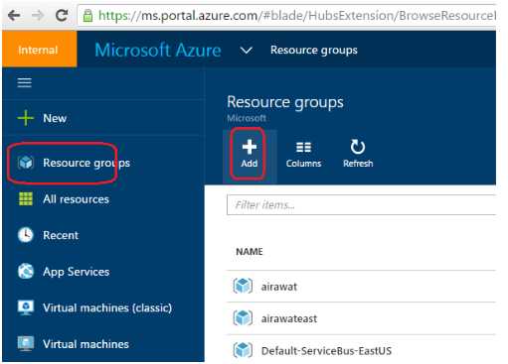508x364 pixels.
Task: Click the green plus New icon
Action: [x=26, y=118]
